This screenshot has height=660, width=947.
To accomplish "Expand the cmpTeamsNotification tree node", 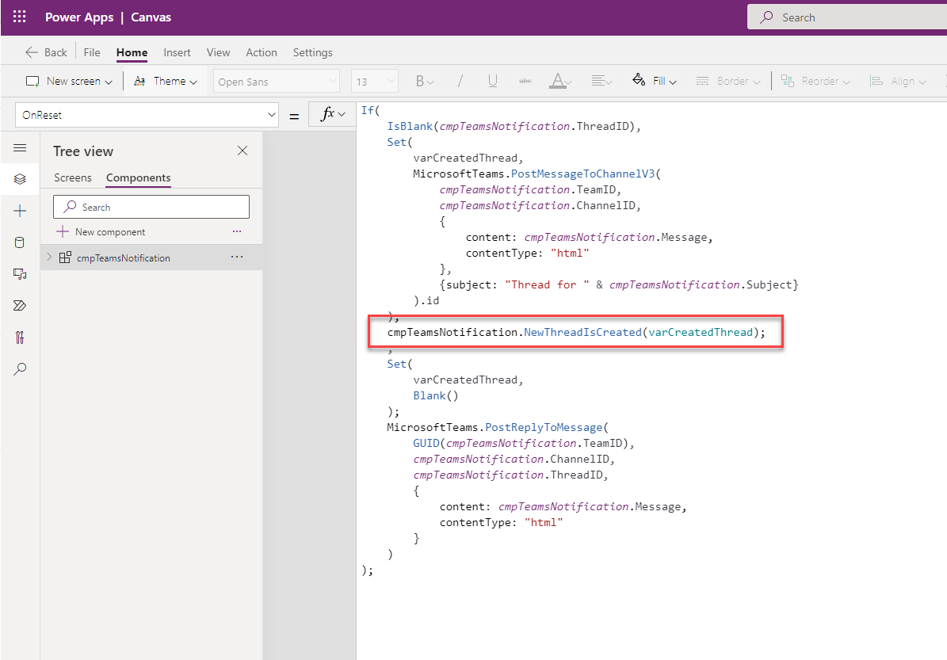I will tap(49, 258).
